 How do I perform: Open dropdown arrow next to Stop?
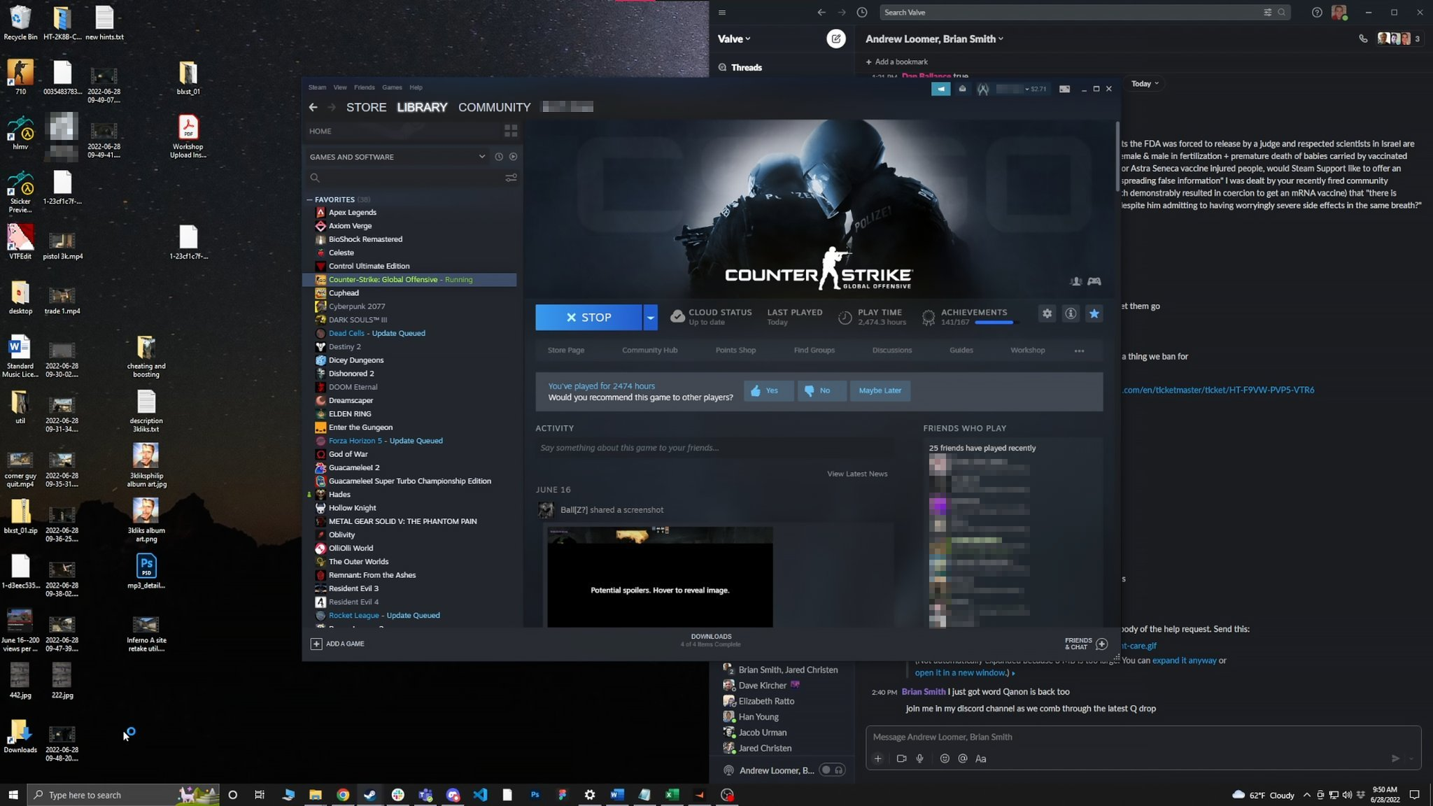tap(651, 318)
